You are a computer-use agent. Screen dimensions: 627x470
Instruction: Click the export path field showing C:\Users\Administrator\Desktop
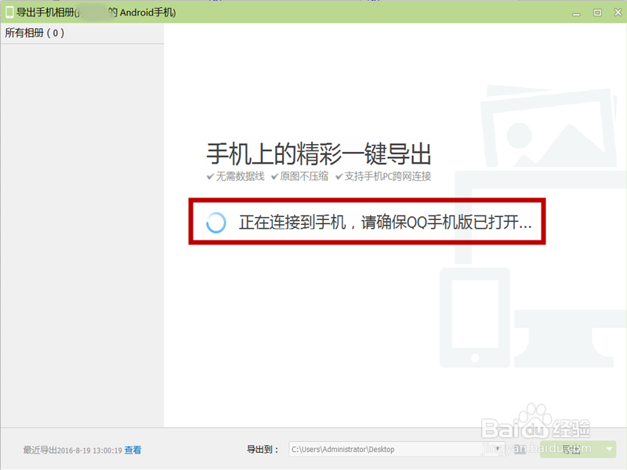tap(397, 449)
